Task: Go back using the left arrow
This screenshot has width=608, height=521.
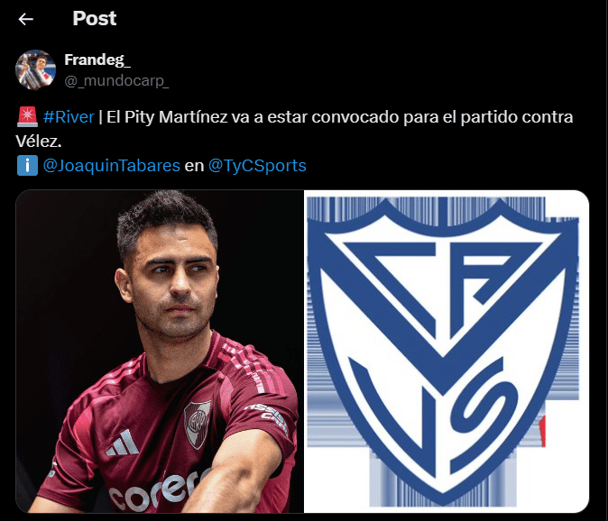Action: [x=25, y=19]
